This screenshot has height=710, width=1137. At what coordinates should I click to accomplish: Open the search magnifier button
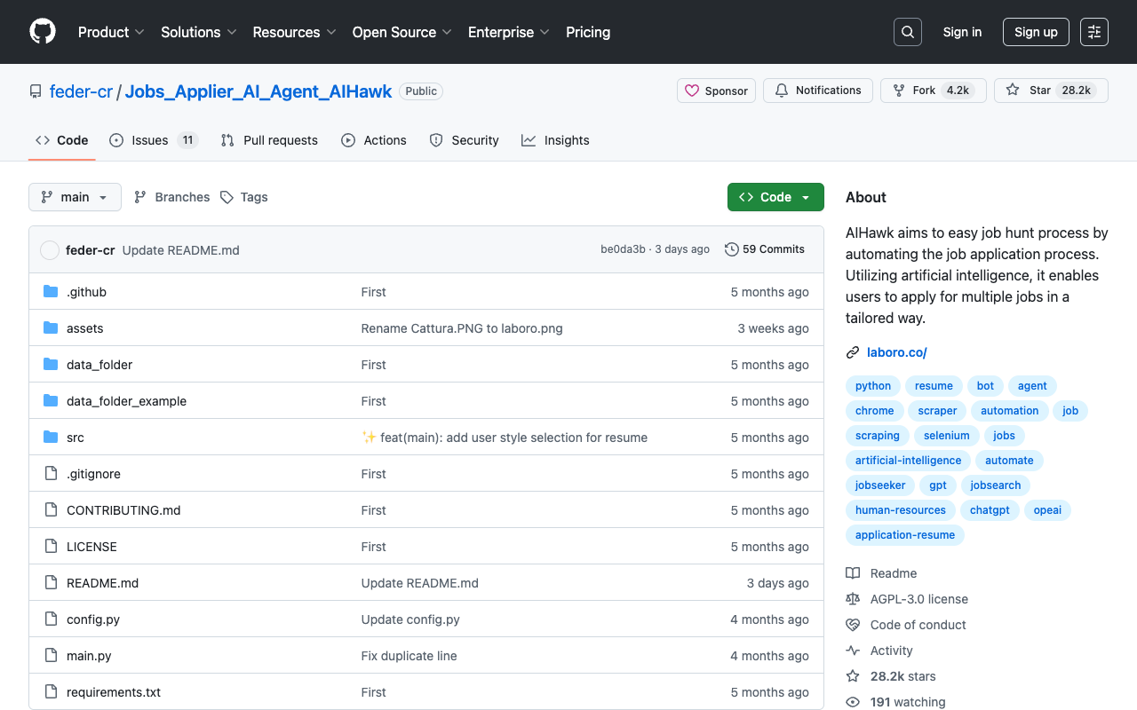(x=908, y=32)
